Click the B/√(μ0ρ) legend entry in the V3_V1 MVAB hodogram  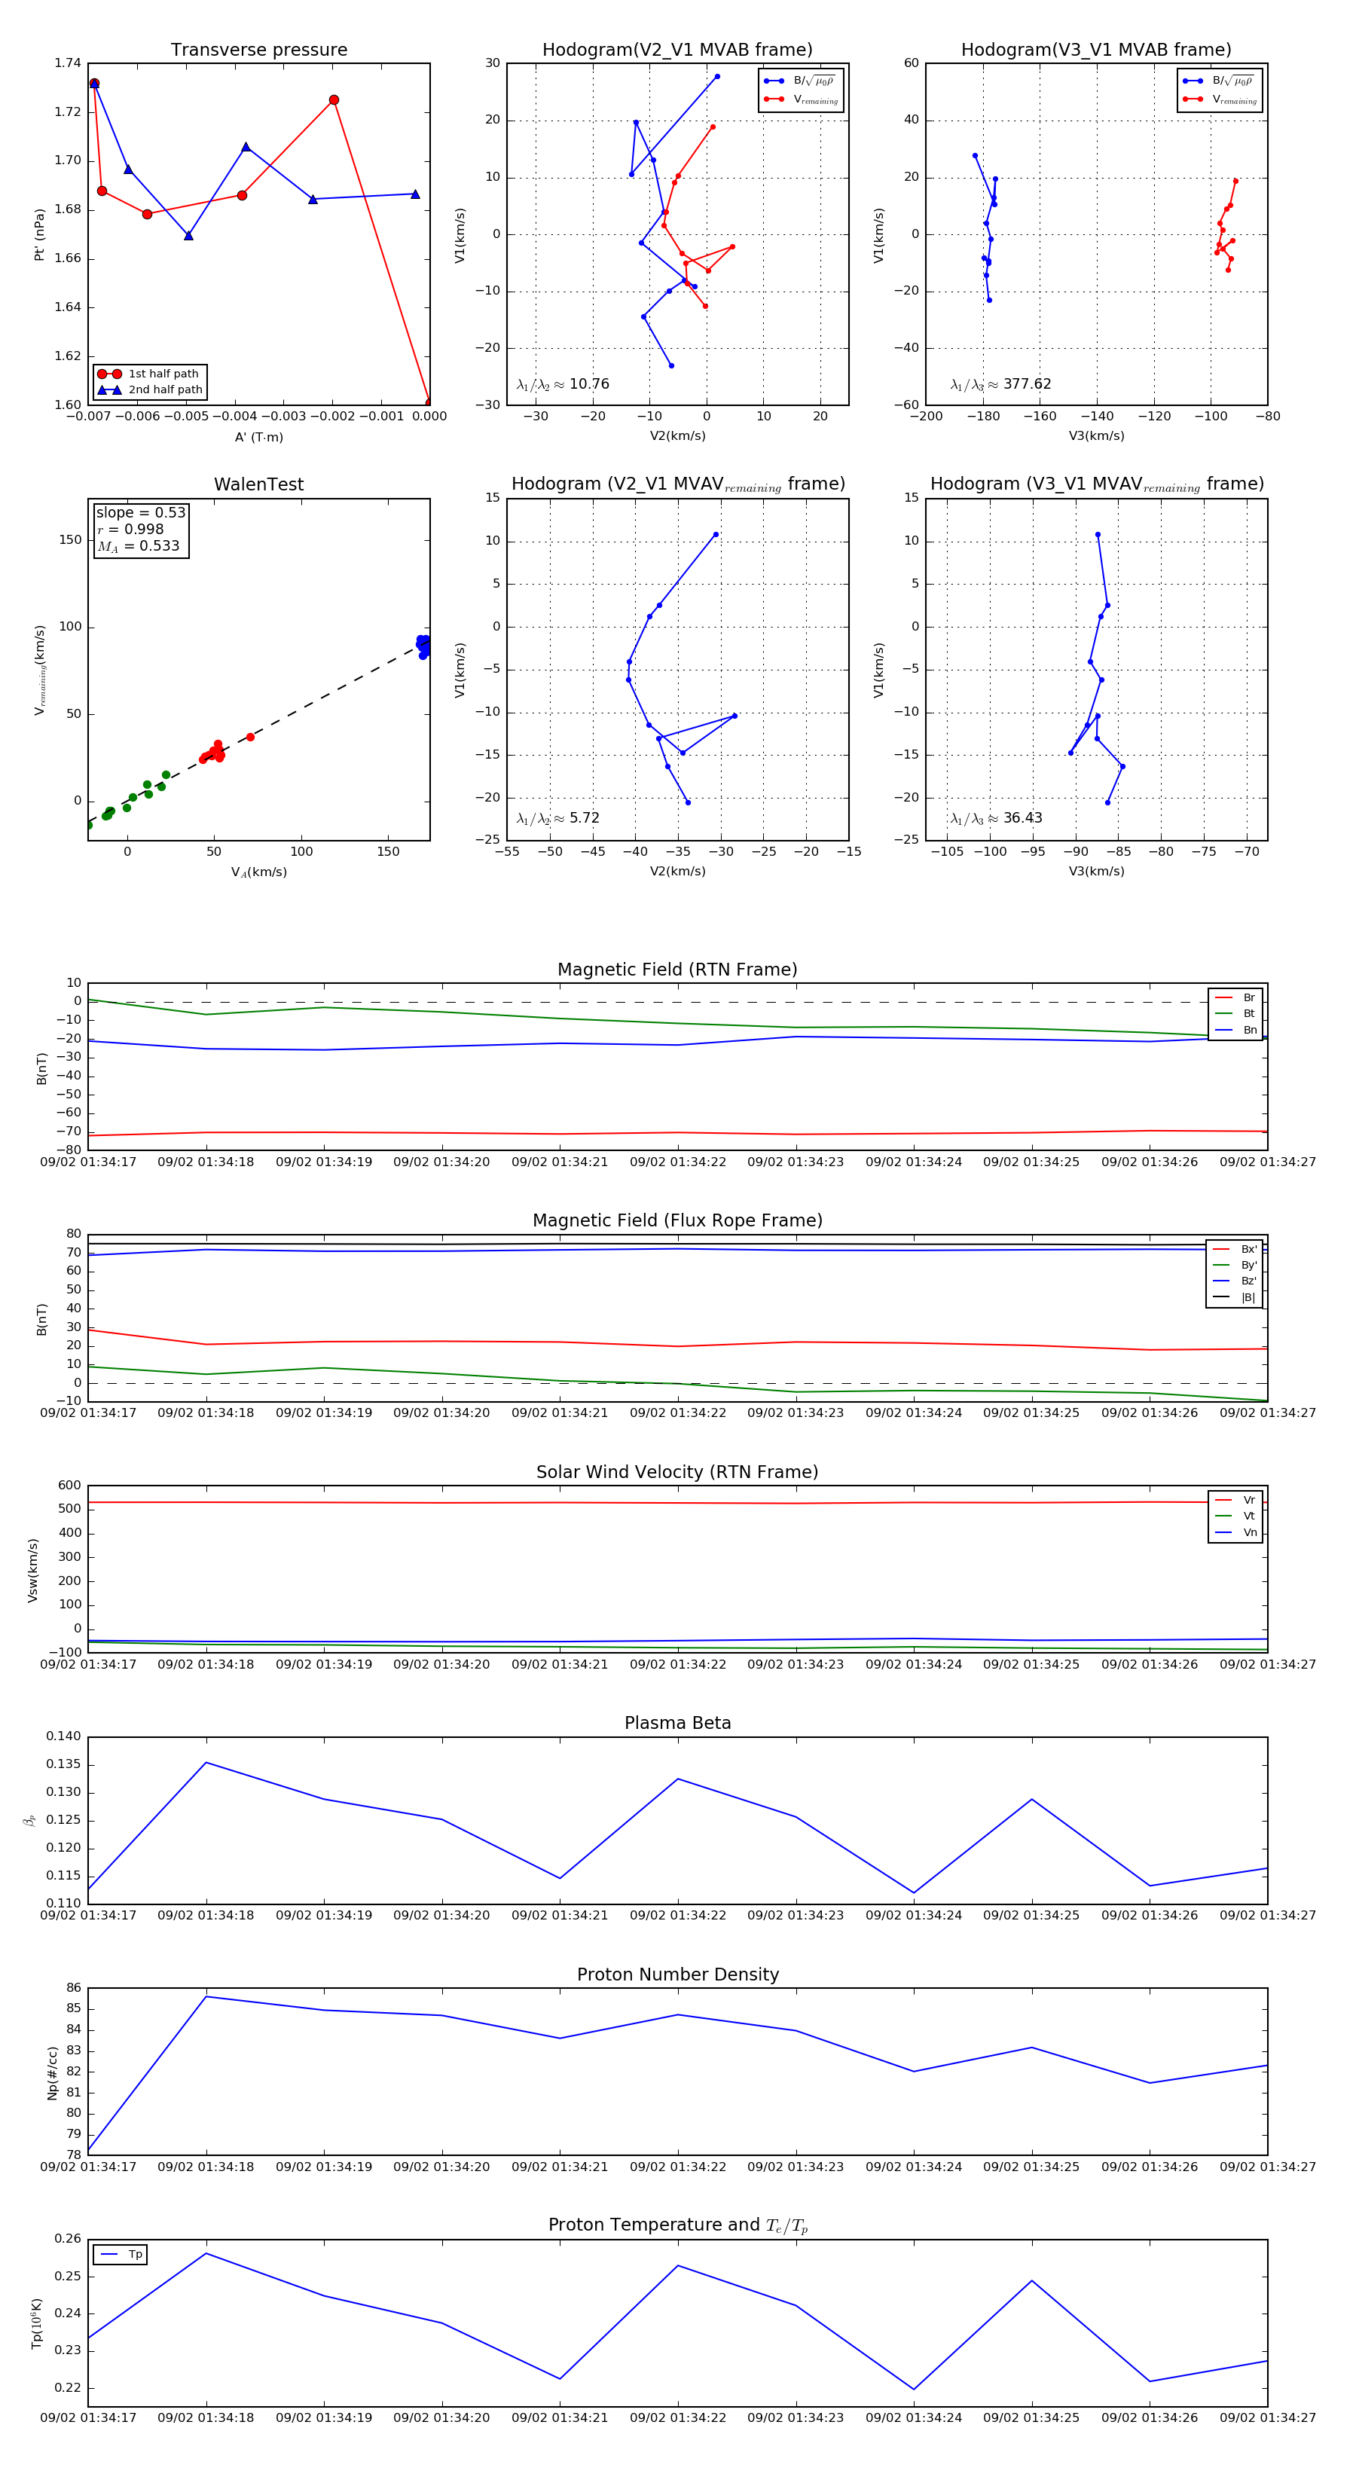coord(1220,81)
